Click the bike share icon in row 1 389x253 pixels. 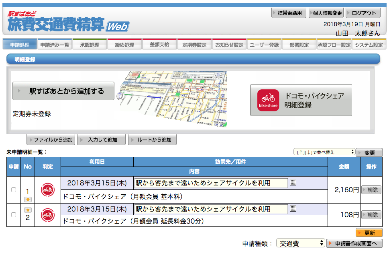click(48, 189)
